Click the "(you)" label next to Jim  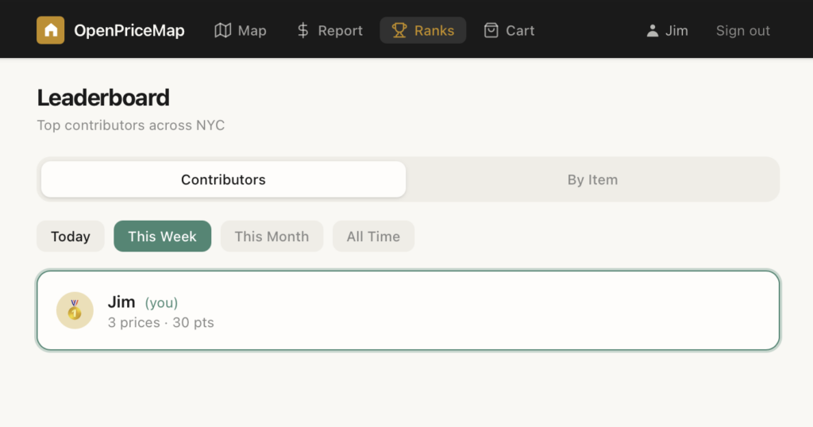161,302
